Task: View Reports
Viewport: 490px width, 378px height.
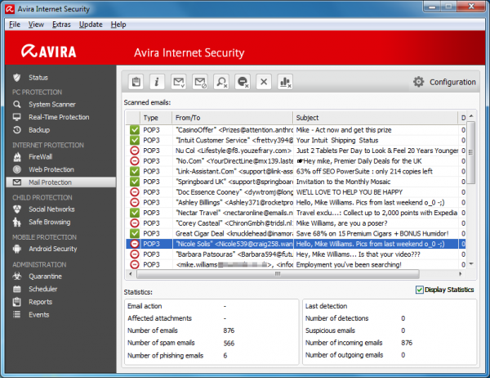Action: tap(41, 302)
